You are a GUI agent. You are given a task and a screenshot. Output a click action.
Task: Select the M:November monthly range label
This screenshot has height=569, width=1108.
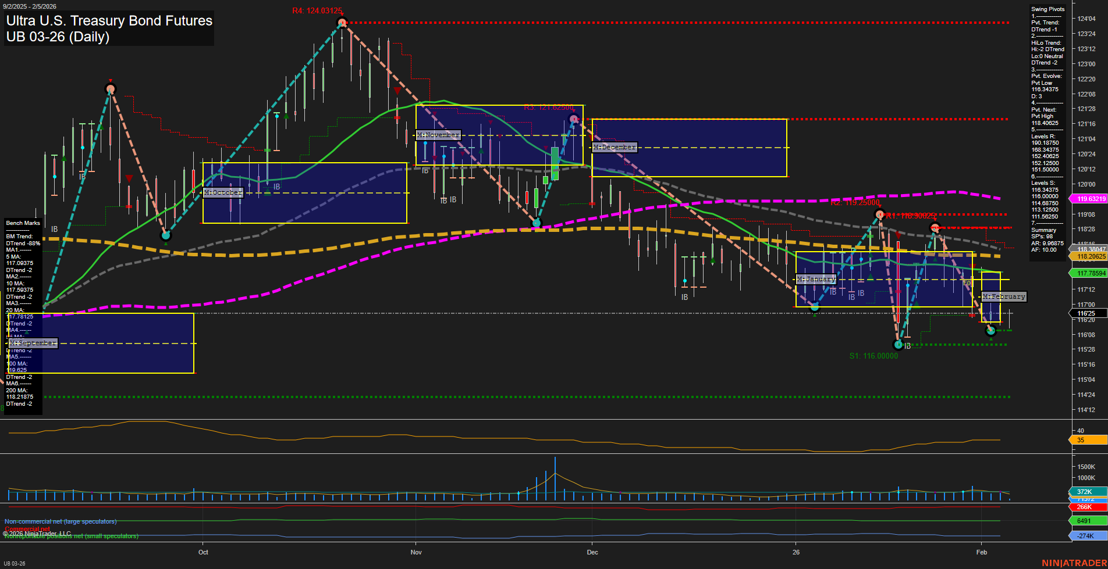coord(438,135)
